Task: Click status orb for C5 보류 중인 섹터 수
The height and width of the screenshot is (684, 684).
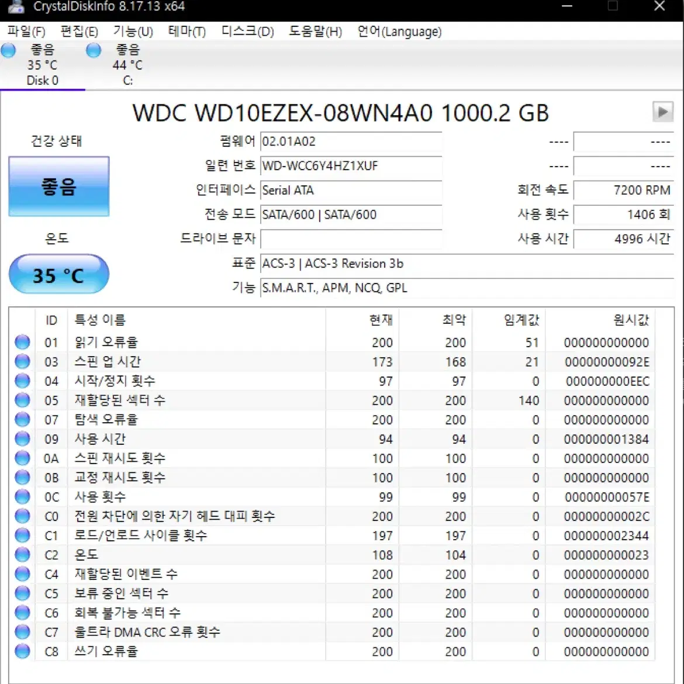Action: (x=22, y=593)
